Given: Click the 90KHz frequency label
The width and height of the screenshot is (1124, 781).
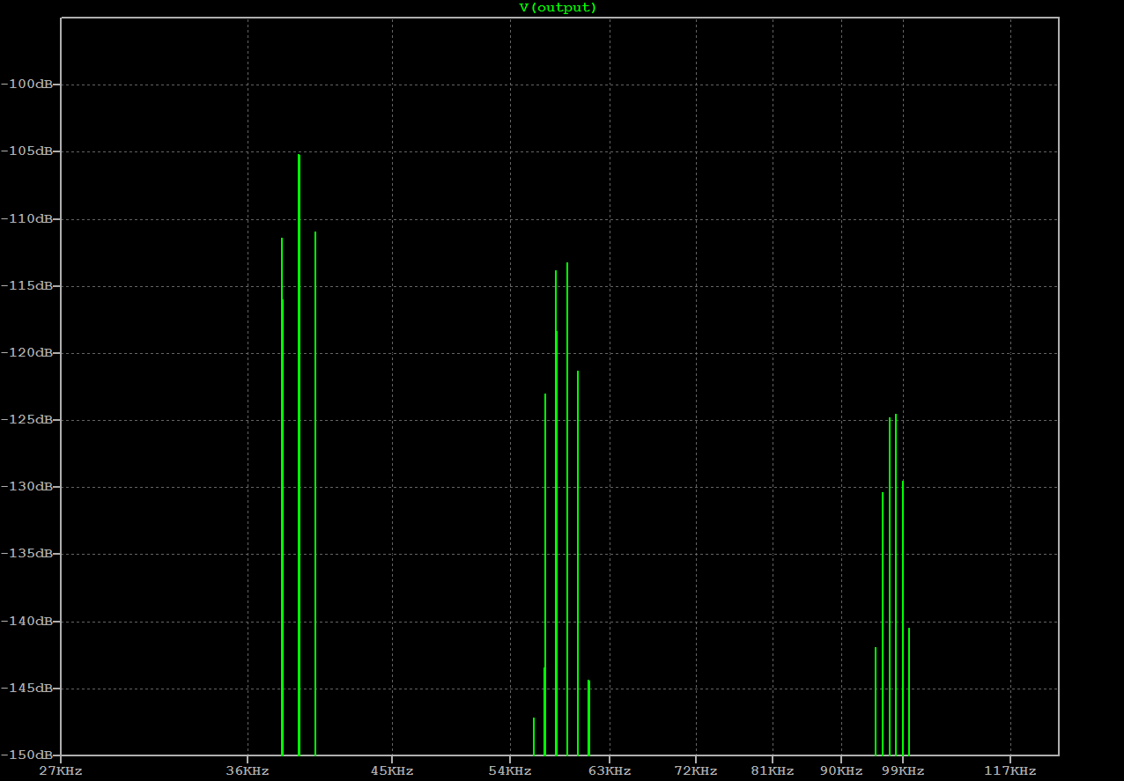Looking at the screenshot, I should click(x=841, y=771).
